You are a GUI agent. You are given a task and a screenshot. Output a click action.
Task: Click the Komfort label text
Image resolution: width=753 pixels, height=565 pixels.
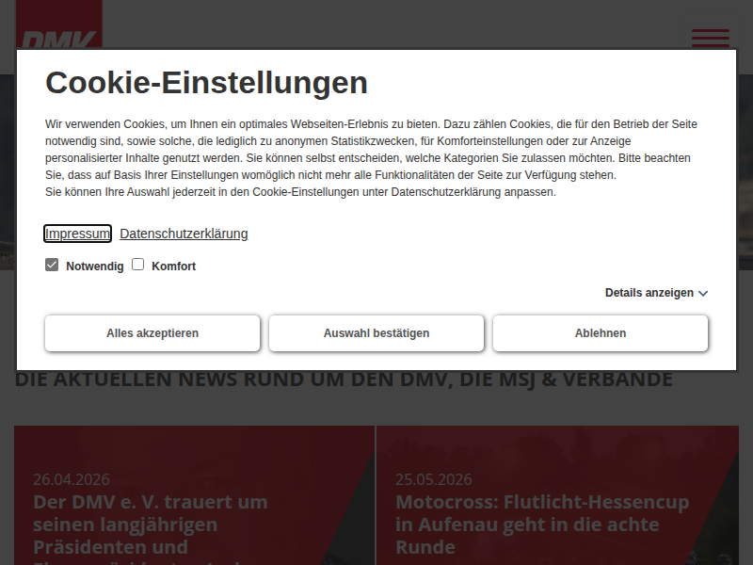(x=174, y=266)
